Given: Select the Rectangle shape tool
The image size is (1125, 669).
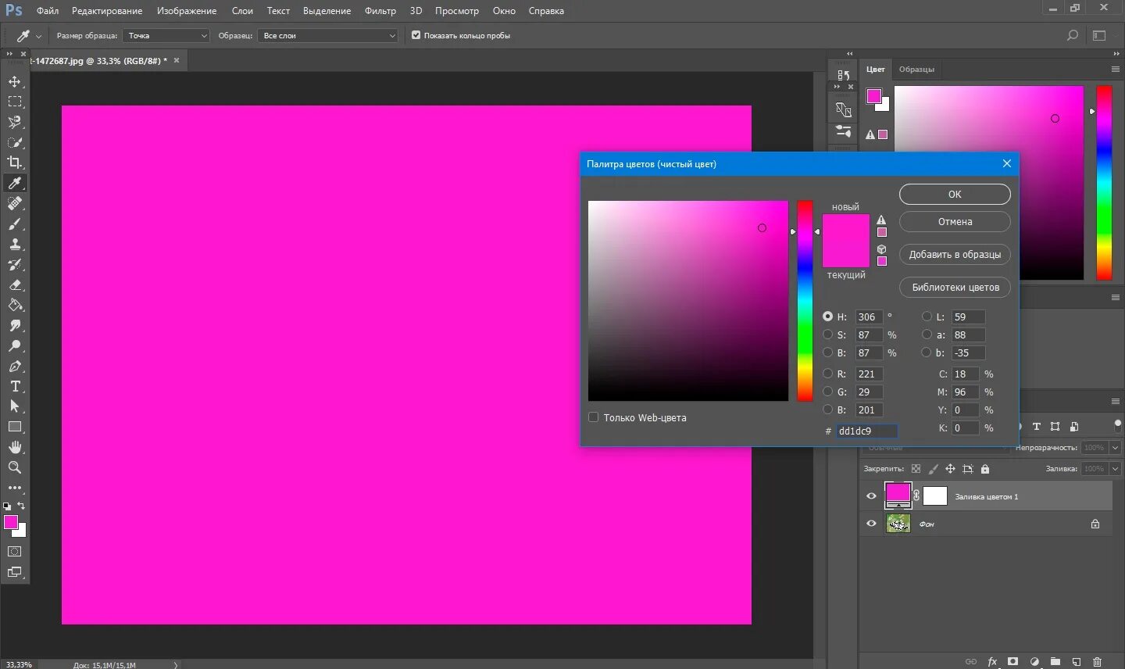Looking at the screenshot, I should [15, 427].
